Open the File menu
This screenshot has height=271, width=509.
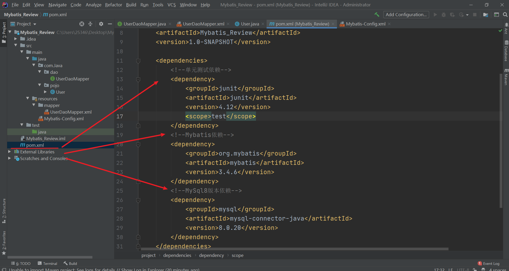click(15, 5)
